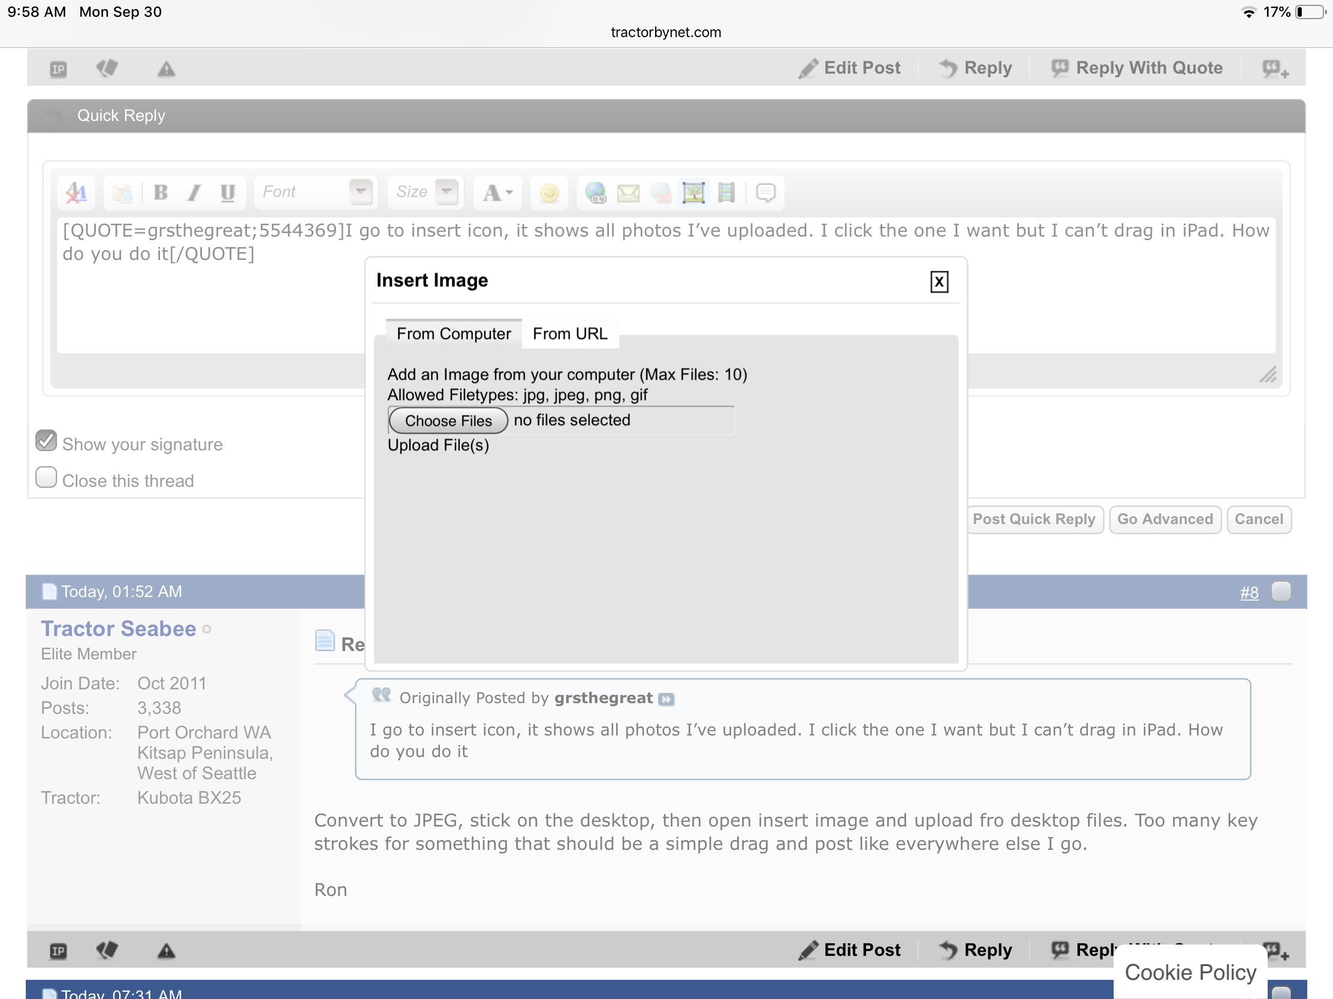Select the From Computer tab

coord(453,334)
